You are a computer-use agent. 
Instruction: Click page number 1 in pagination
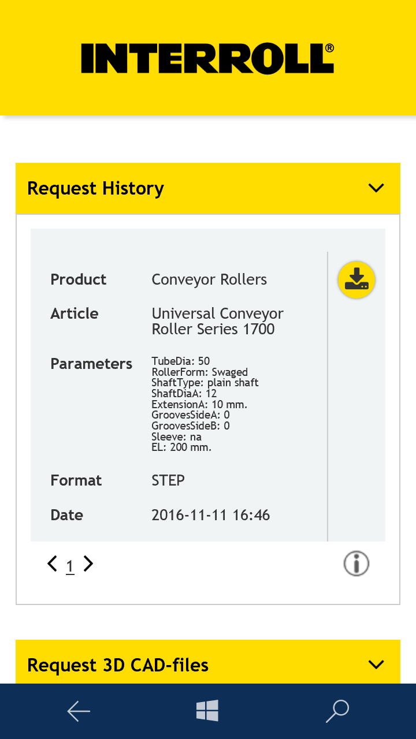tap(70, 566)
